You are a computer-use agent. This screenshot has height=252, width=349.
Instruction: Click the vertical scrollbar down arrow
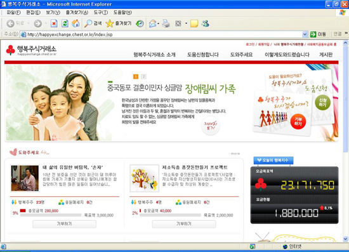(x=345, y=239)
